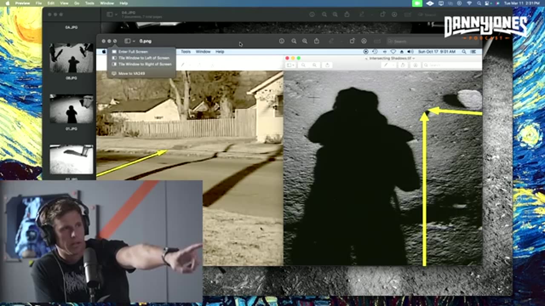Choose Tile Window to Right of Screen
This screenshot has height=306, width=545.
(141, 64)
